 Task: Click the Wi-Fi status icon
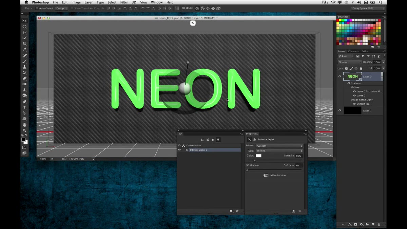coord(333,2)
